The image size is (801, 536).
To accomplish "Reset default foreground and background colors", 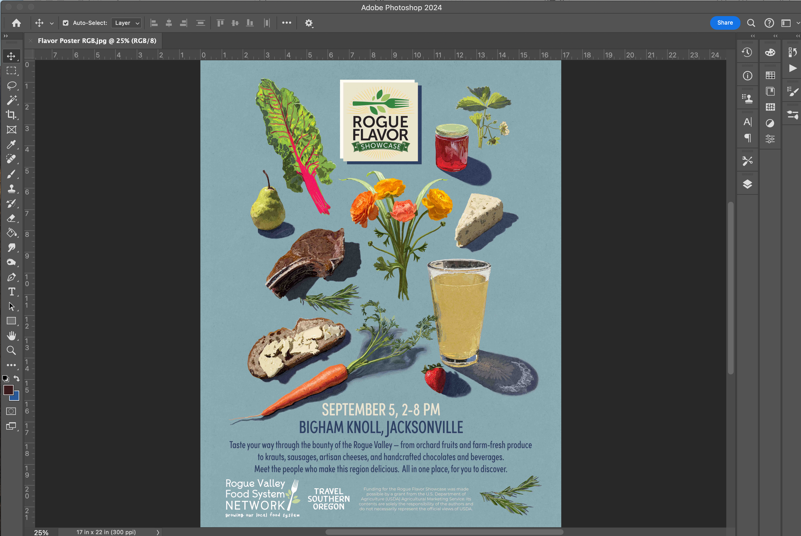I will (5, 378).
